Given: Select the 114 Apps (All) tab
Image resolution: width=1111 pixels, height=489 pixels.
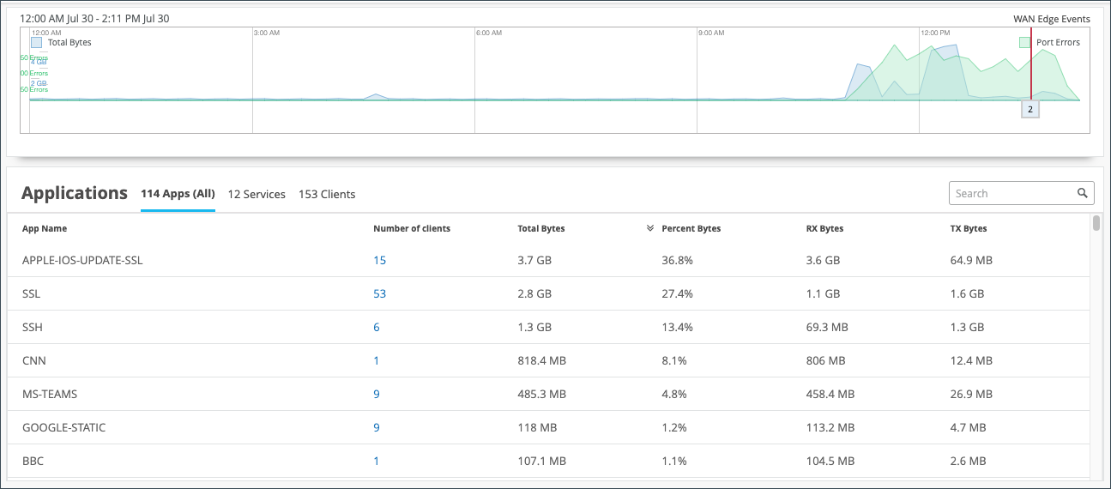Looking at the screenshot, I should pyautogui.click(x=178, y=194).
